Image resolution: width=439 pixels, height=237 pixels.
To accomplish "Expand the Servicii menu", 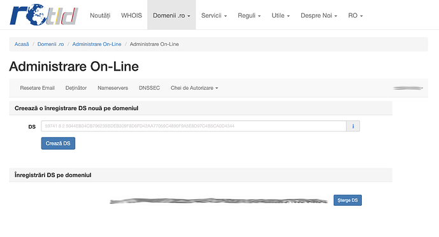I will pyautogui.click(x=214, y=16).
